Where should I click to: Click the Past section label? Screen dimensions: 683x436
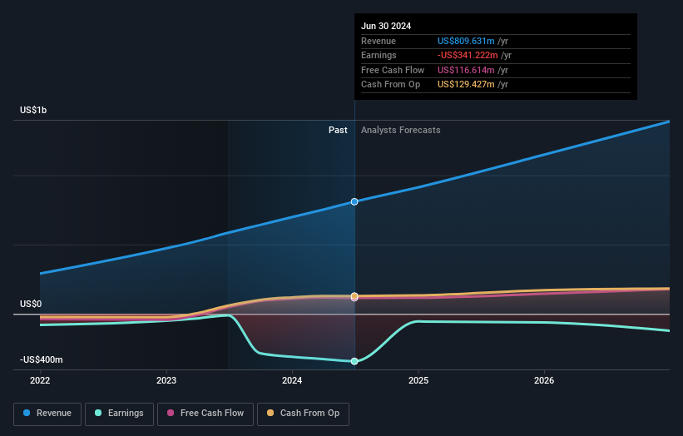338,131
